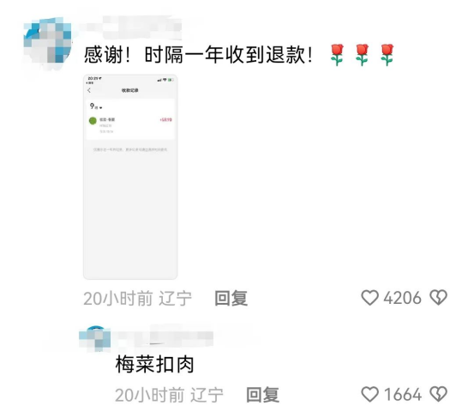
Task: Open the attached payment record screenshot
Action: point(130,177)
